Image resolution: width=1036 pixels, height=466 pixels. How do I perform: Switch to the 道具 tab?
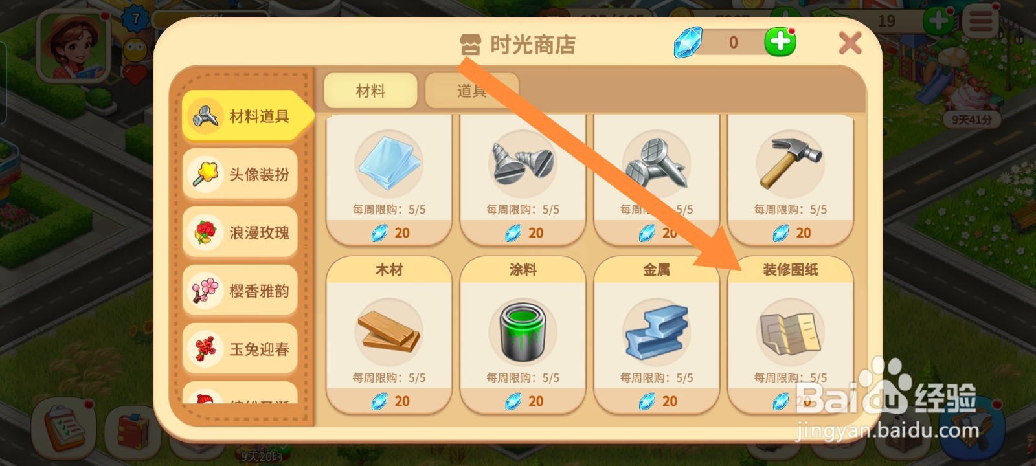(471, 91)
